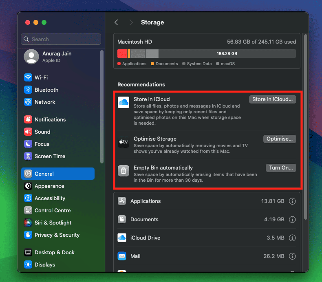Click the Mail envelope icon
This screenshot has width=322, height=282.
(x=122, y=256)
